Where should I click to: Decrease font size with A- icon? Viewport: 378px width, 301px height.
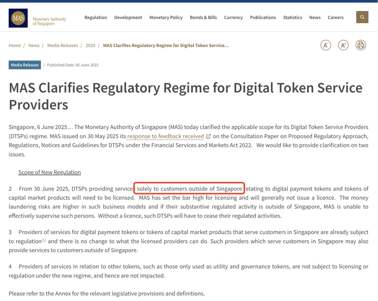pos(326,45)
